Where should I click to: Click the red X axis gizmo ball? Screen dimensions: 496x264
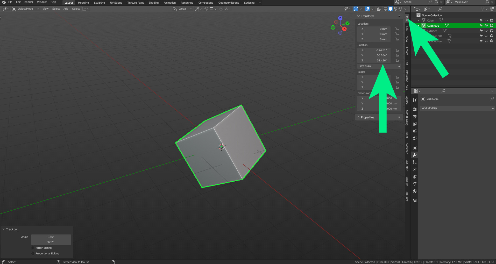coord(344,29)
